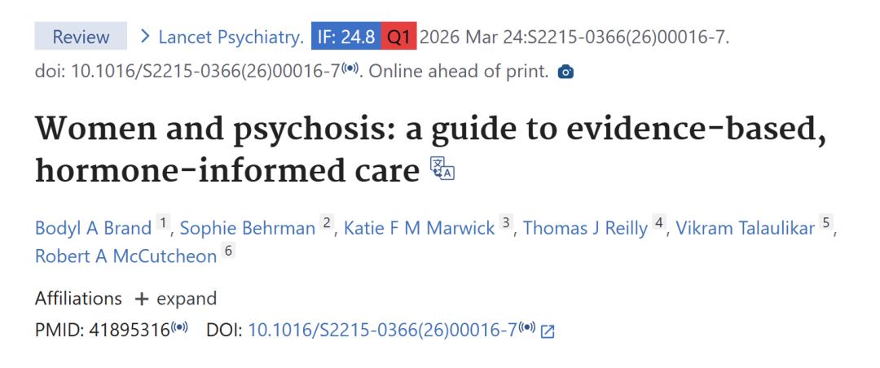
Task: Click the Review article type tag
Action: [x=81, y=37]
